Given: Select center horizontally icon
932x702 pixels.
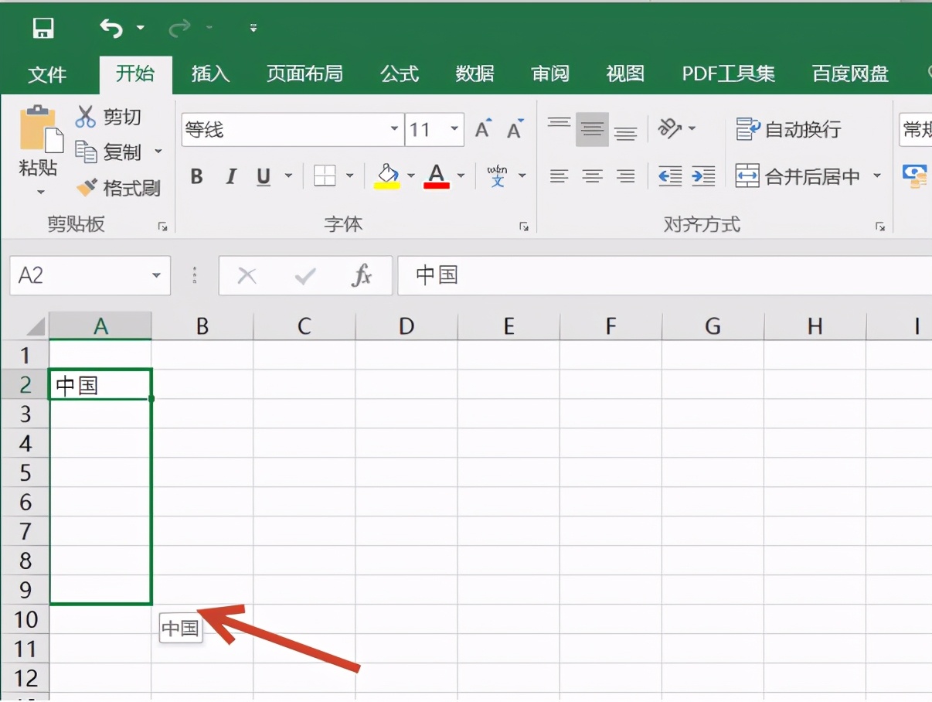Looking at the screenshot, I should click(x=592, y=177).
